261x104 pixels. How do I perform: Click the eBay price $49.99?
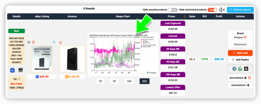(44, 77)
